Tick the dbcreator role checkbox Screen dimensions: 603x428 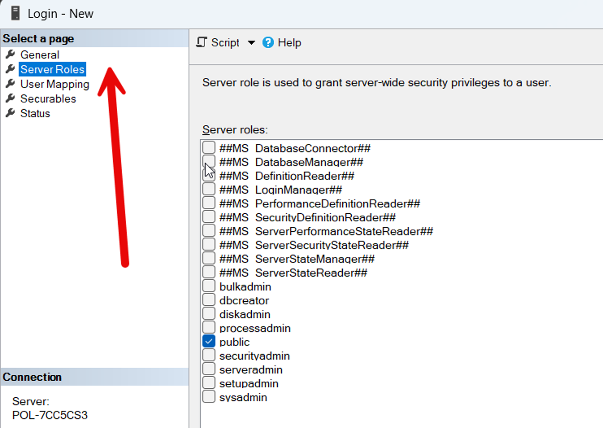click(209, 300)
